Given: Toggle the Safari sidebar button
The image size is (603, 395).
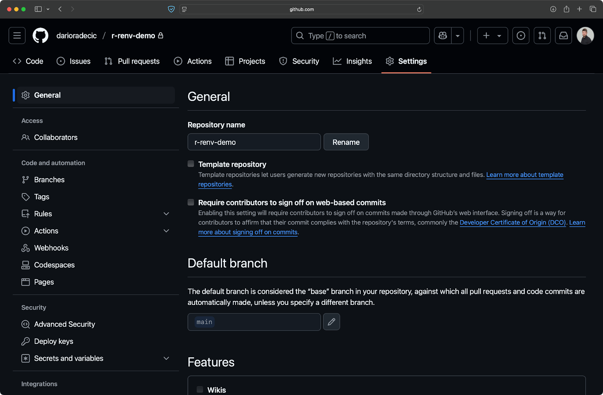Looking at the screenshot, I should (38, 9).
